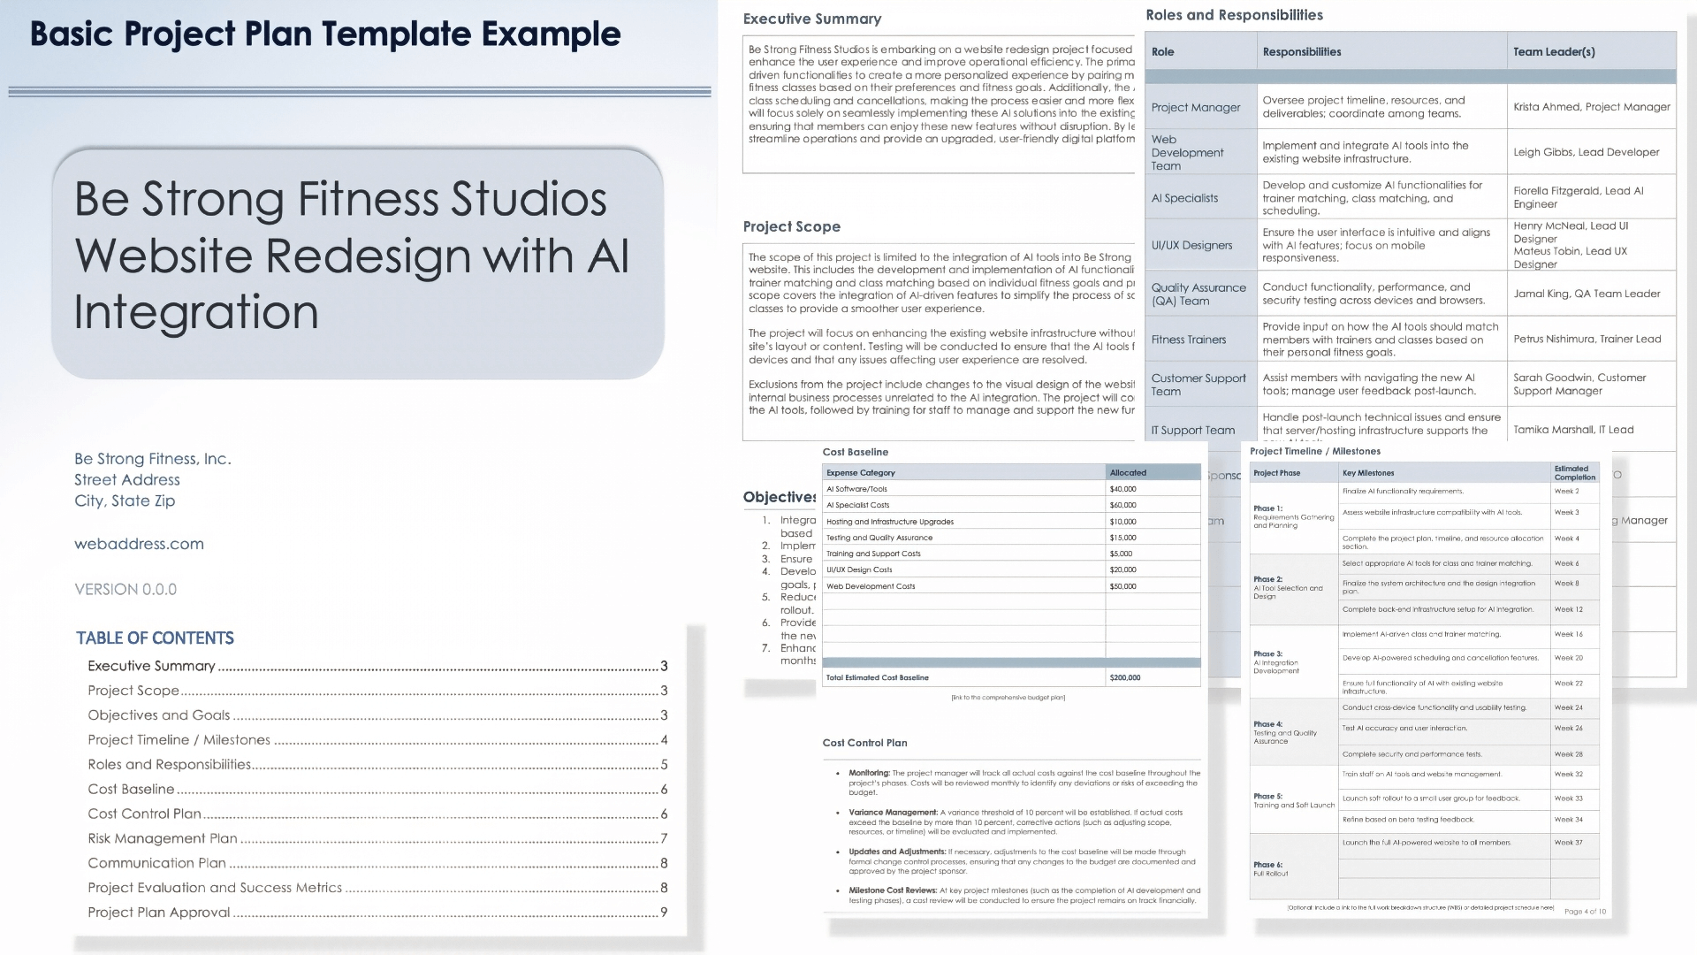Select the 'AI Specialist Costs' expense row
The width and height of the screenshot is (1697, 955).
pyautogui.click(x=1011, y=505)
